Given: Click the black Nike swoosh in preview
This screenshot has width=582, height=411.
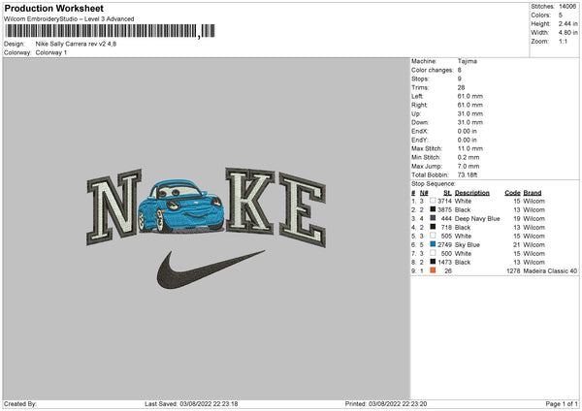Looking at the screenshot, I should 210,269.
